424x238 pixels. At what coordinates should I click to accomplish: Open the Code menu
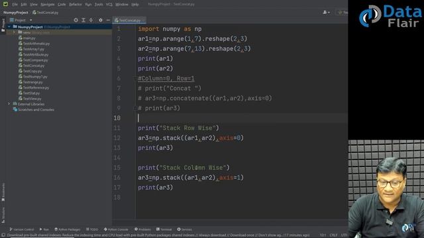[x=62, y=5]
